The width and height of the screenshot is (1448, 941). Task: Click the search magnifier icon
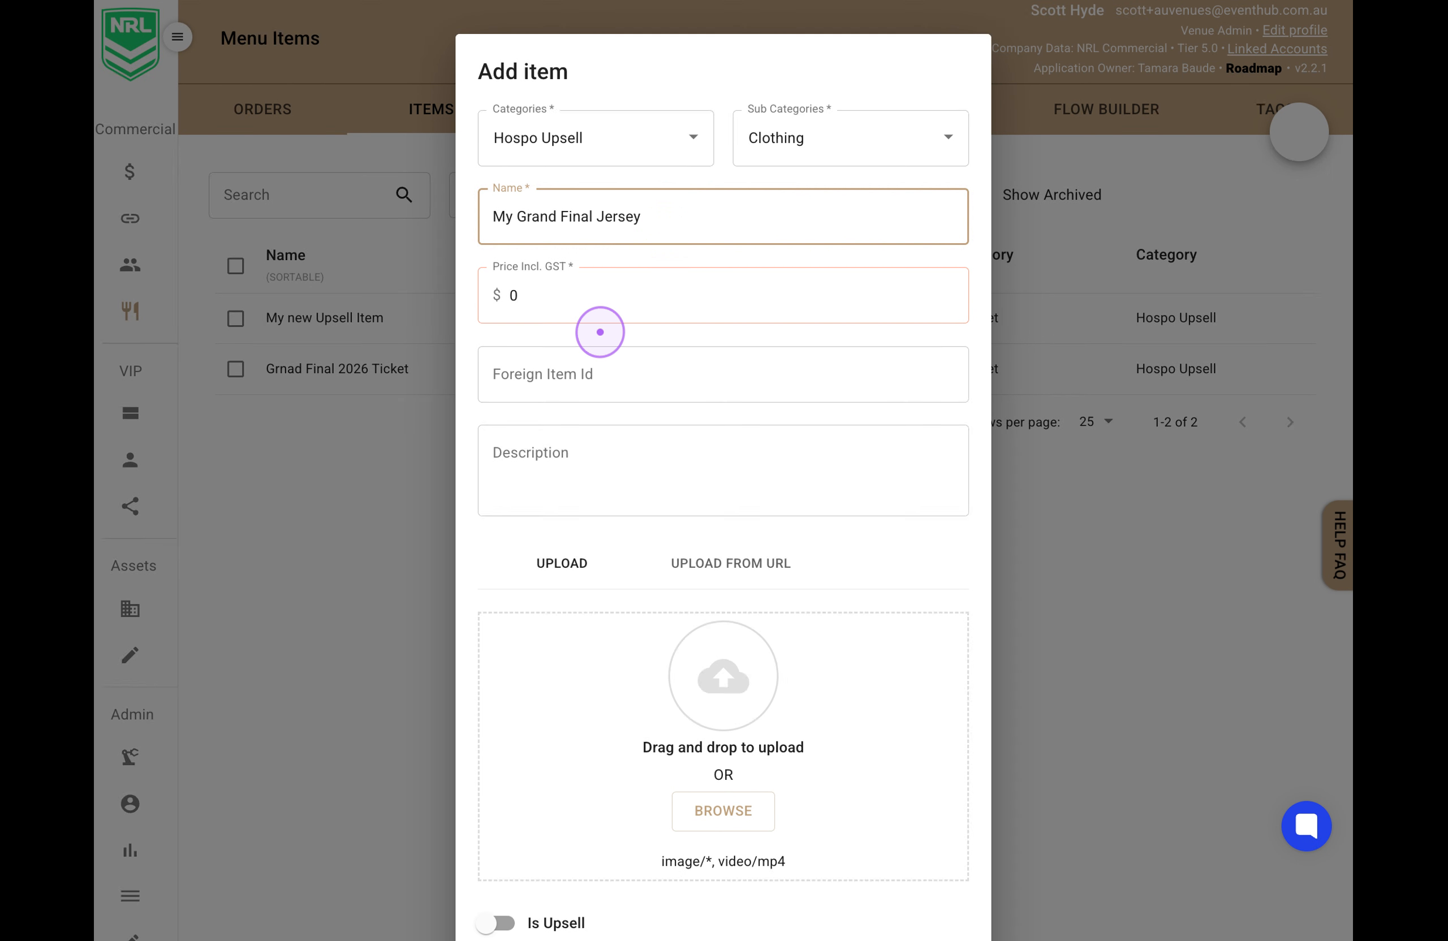click(x=404, y=195)
